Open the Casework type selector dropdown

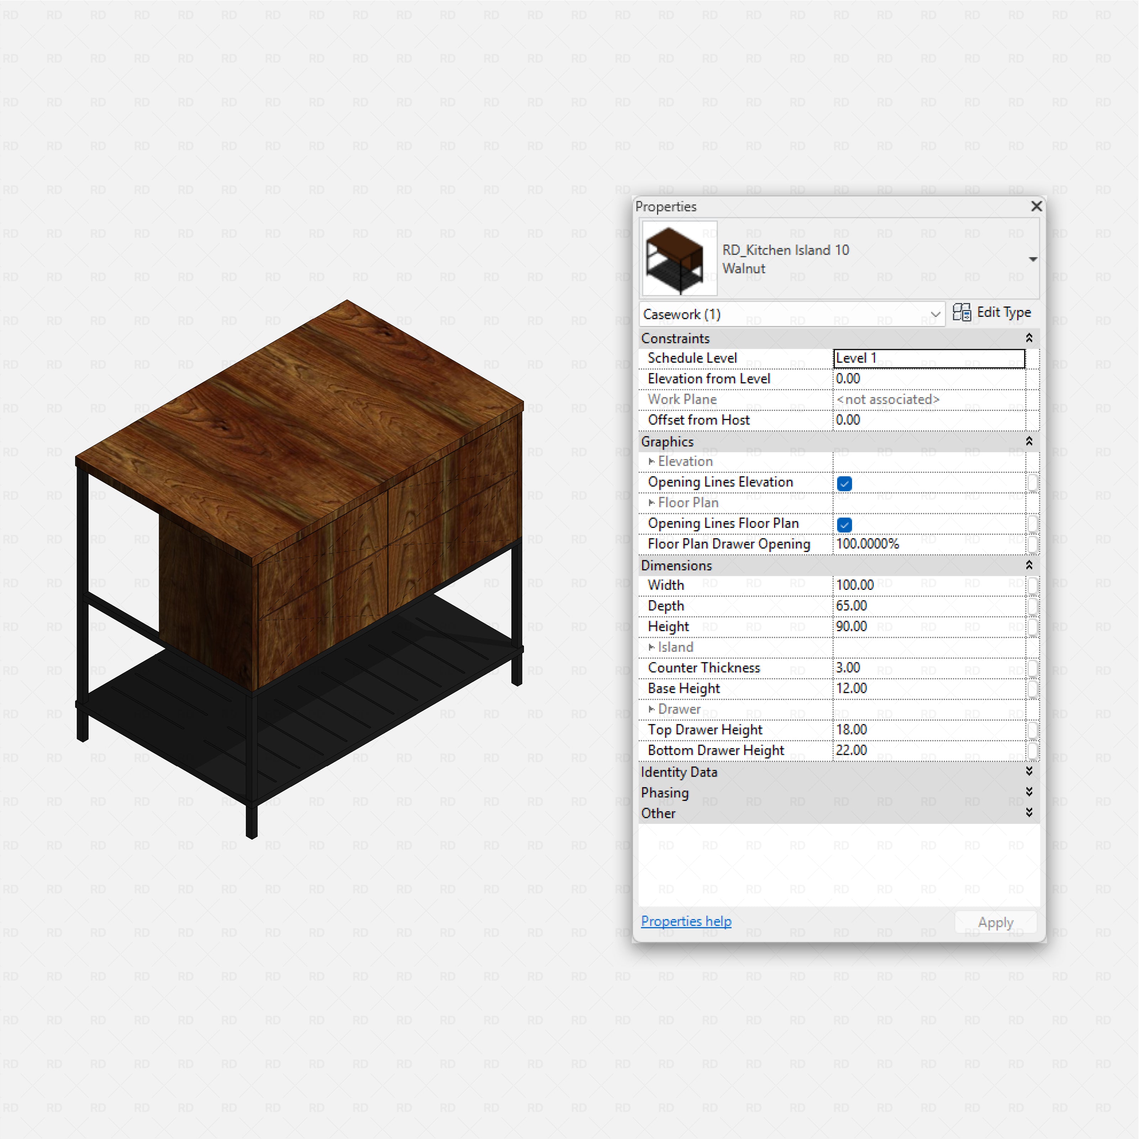coord(936,314)
